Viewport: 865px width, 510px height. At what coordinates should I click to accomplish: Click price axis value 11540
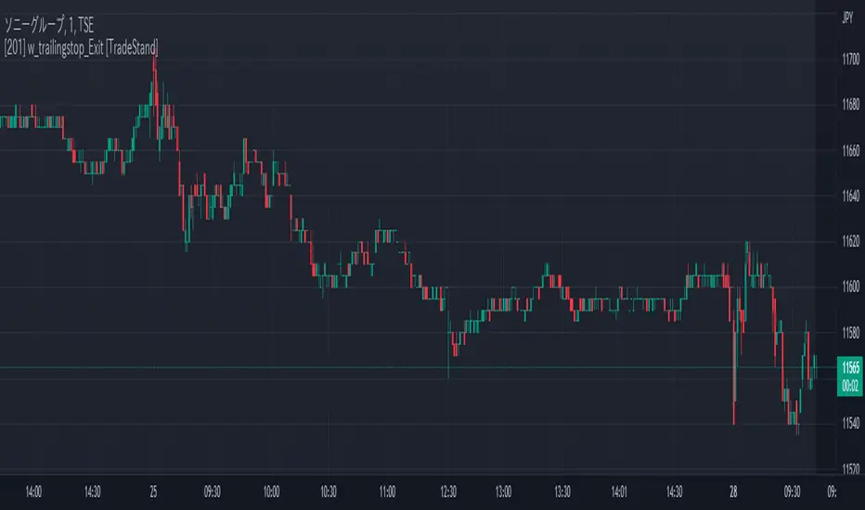point(850,424)
